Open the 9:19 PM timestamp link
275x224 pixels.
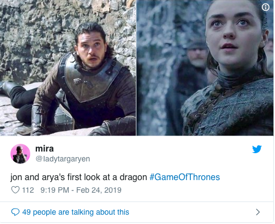54,190
